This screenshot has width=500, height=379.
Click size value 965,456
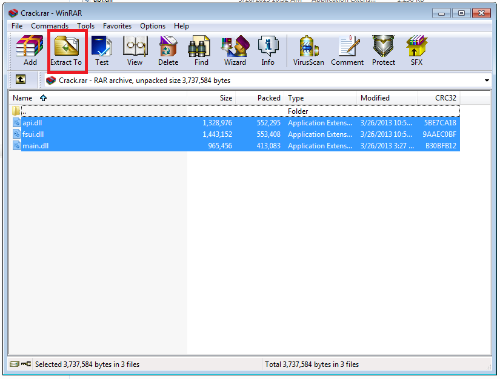coord(220,145)
